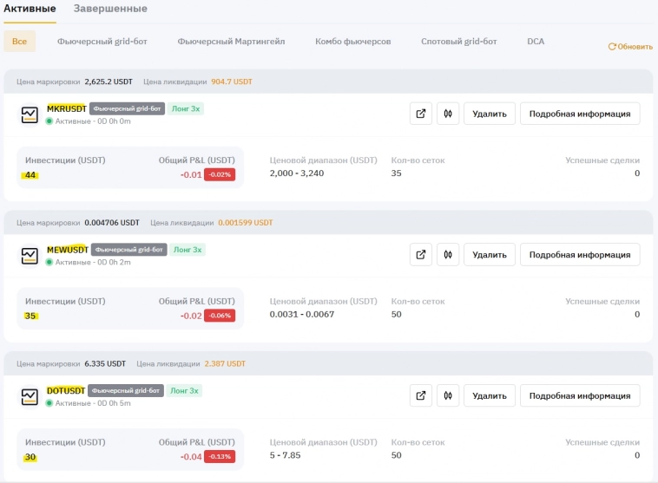This screenshot has height=483, width=658.
Task: Click the DOTUSDT bot chart logo icon
Action: point(30,397)
